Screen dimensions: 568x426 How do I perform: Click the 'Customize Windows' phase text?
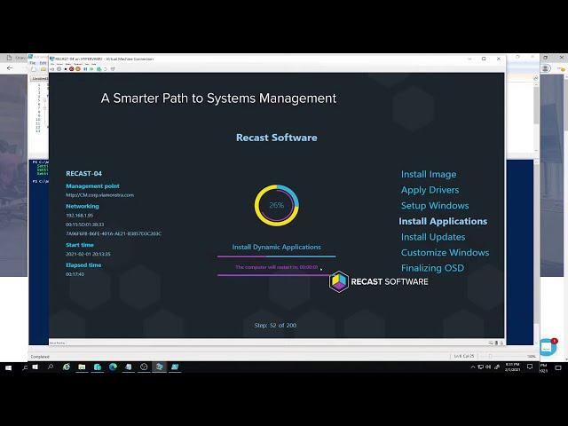pos(445,252)
